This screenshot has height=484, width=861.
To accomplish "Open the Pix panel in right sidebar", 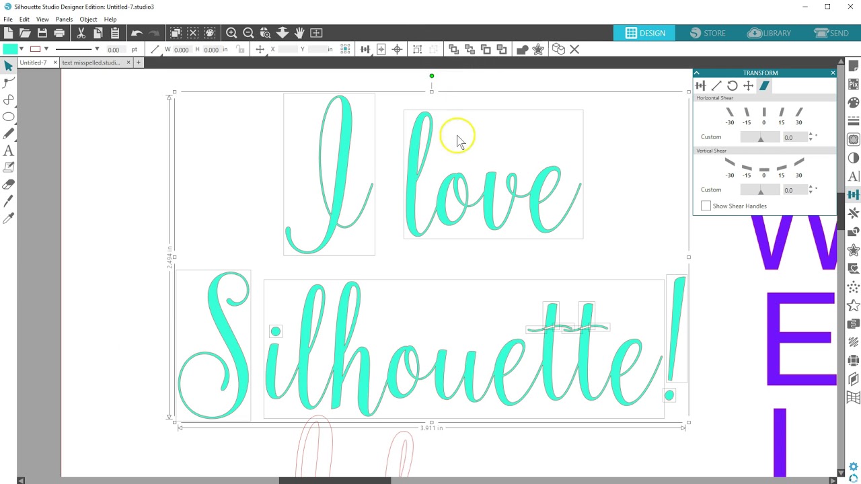I will pos(854,85).
